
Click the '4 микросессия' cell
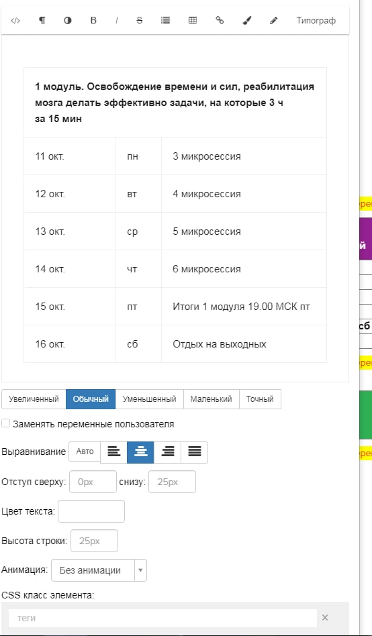(244, 194)
